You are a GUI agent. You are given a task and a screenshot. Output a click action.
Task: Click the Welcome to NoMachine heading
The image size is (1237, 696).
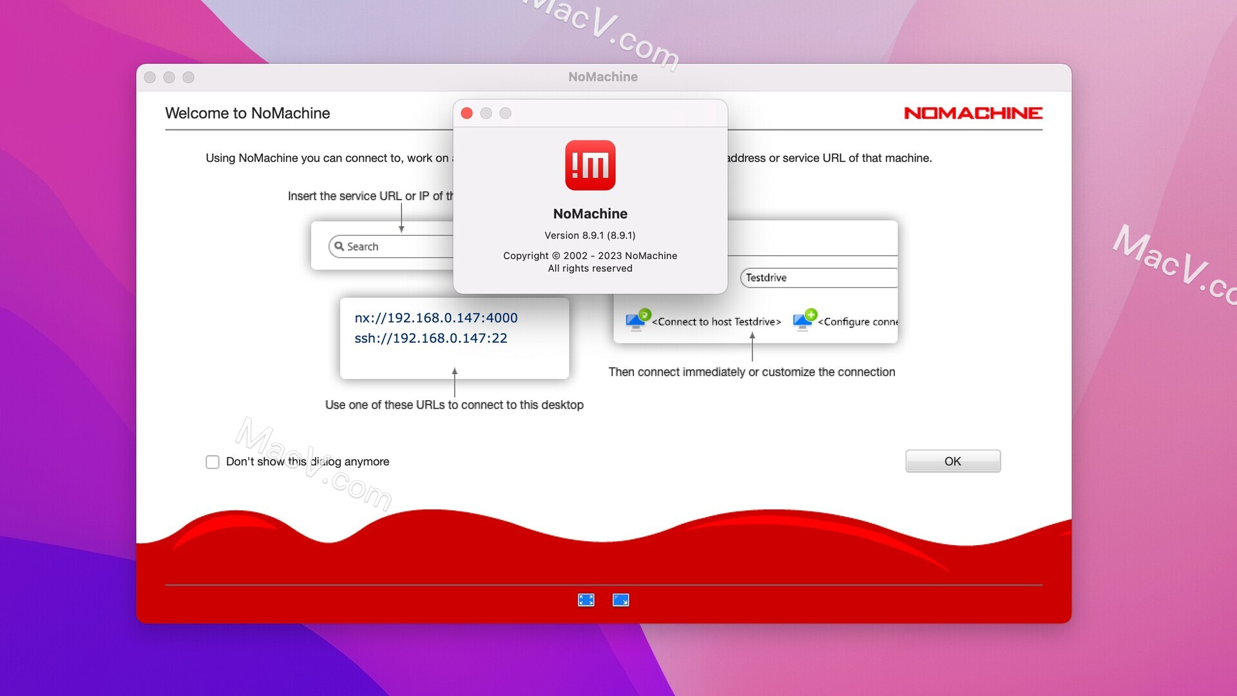[x=247, y=113]
